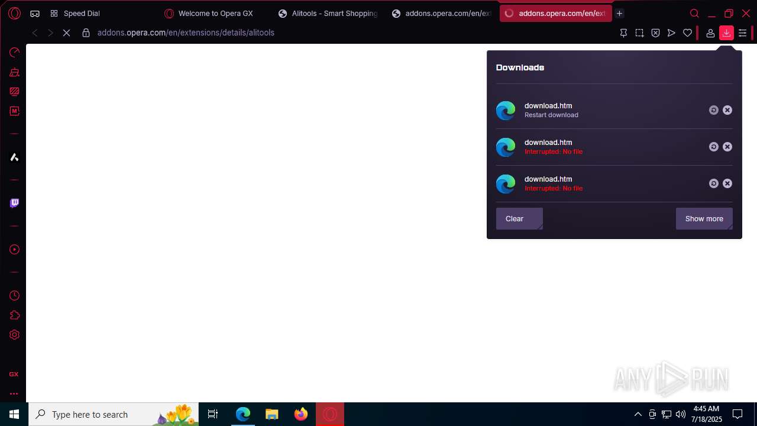Open the sidebar three-dots setup menu
The width and height of the screenshot is (757, 426).
[14, 393]
